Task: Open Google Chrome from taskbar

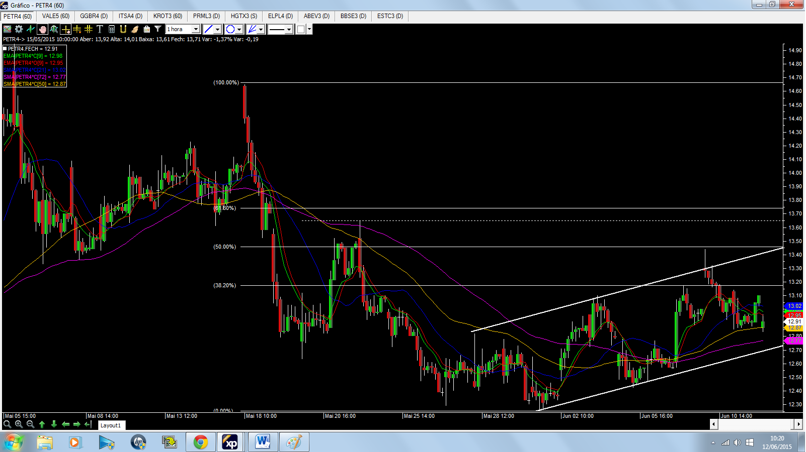Action: pos(201,442)
